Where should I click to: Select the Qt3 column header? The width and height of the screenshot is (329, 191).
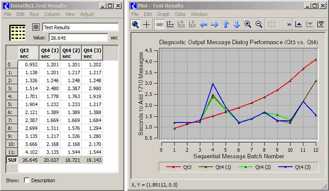click(29, 53)
